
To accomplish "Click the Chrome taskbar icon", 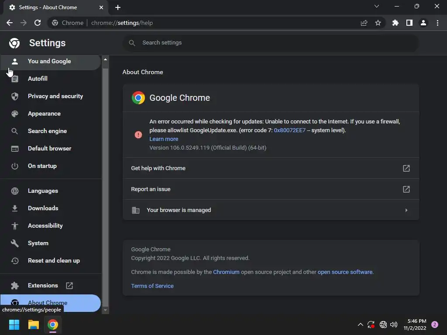I will pos(53,325).
